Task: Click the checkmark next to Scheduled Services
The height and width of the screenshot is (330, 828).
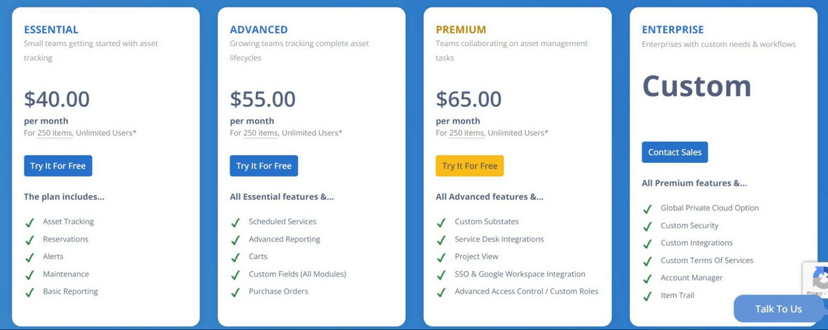Action: click(x=236, y=222)
